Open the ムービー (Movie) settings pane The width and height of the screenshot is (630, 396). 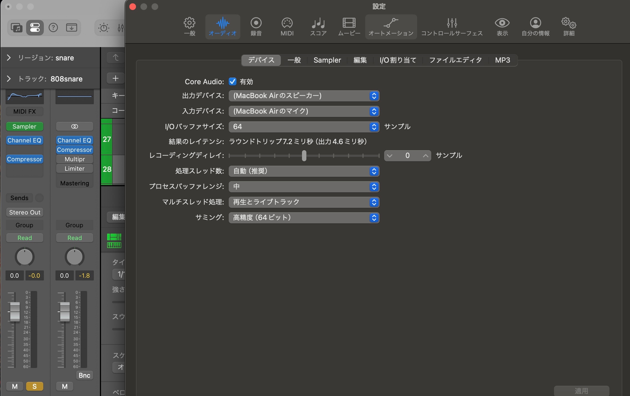point(349,27)
